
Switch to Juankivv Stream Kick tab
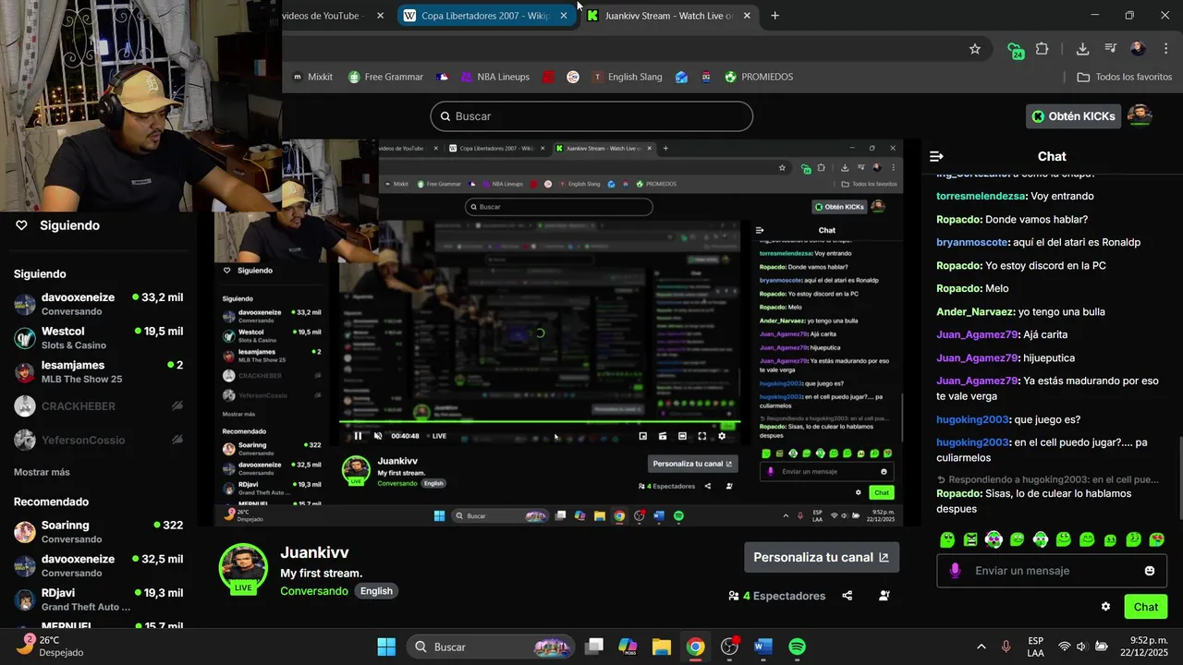(x=669, y=16)
